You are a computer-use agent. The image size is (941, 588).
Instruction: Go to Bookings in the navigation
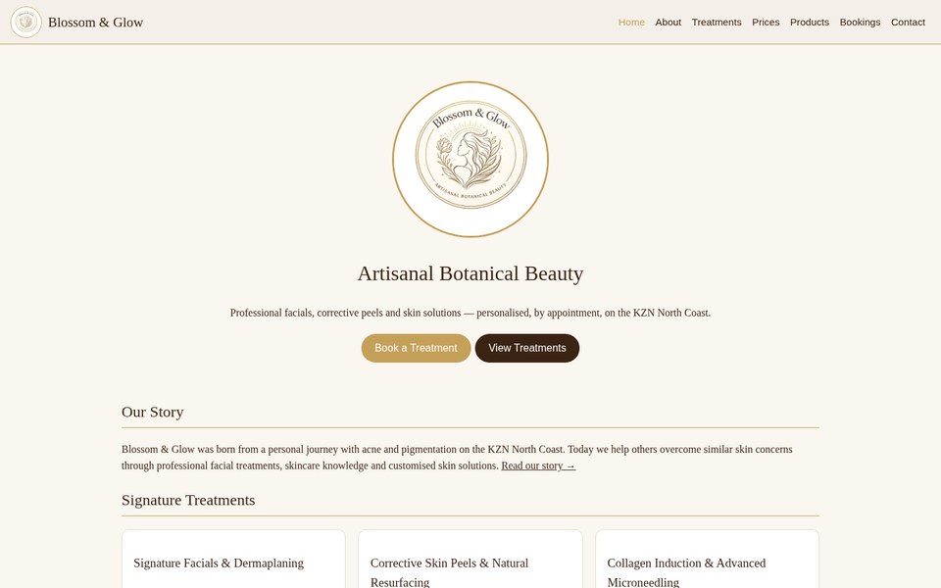(860, 23)
